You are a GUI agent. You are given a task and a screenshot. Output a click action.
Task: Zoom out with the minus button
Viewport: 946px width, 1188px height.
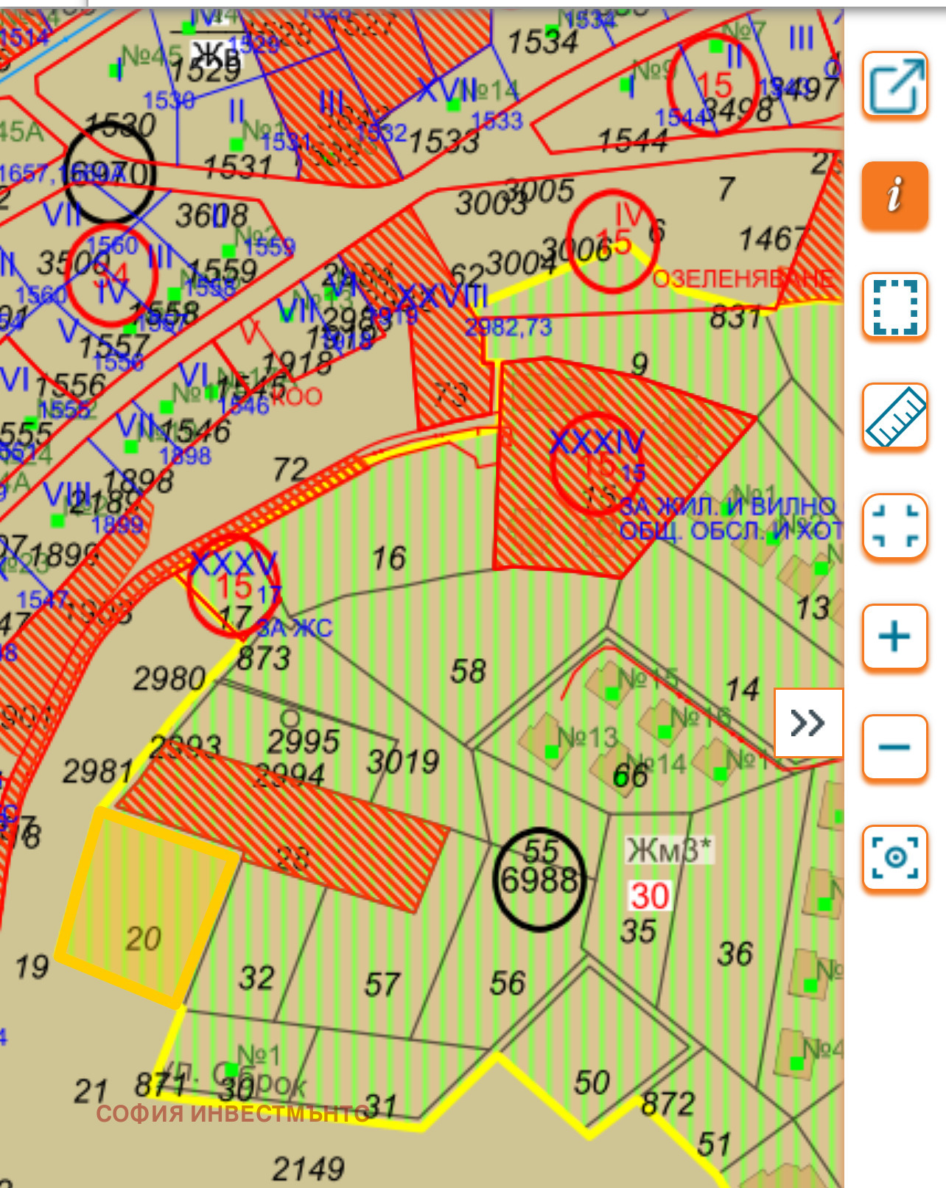coord(894,747)
